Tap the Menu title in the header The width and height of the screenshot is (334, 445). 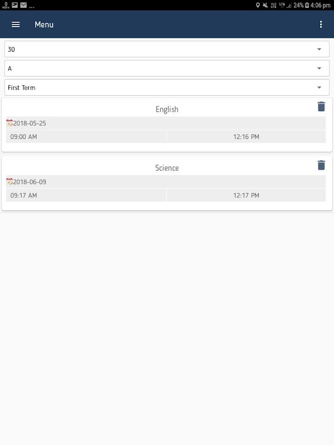[x=44, y=24]
